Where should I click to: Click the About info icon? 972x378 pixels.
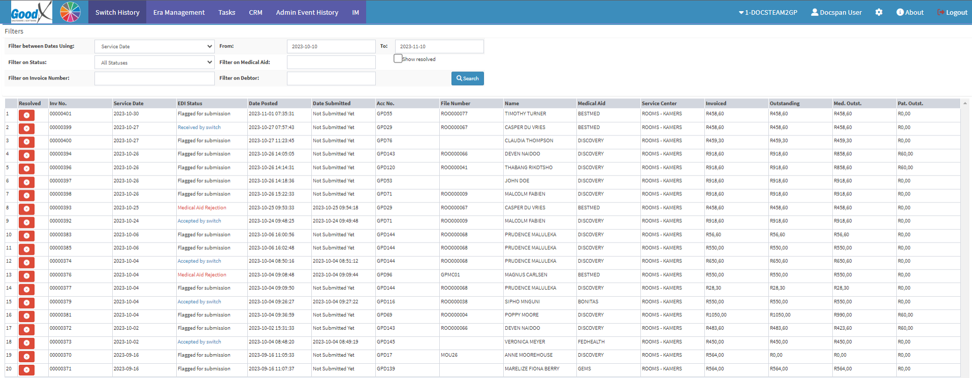coord(900,12)
